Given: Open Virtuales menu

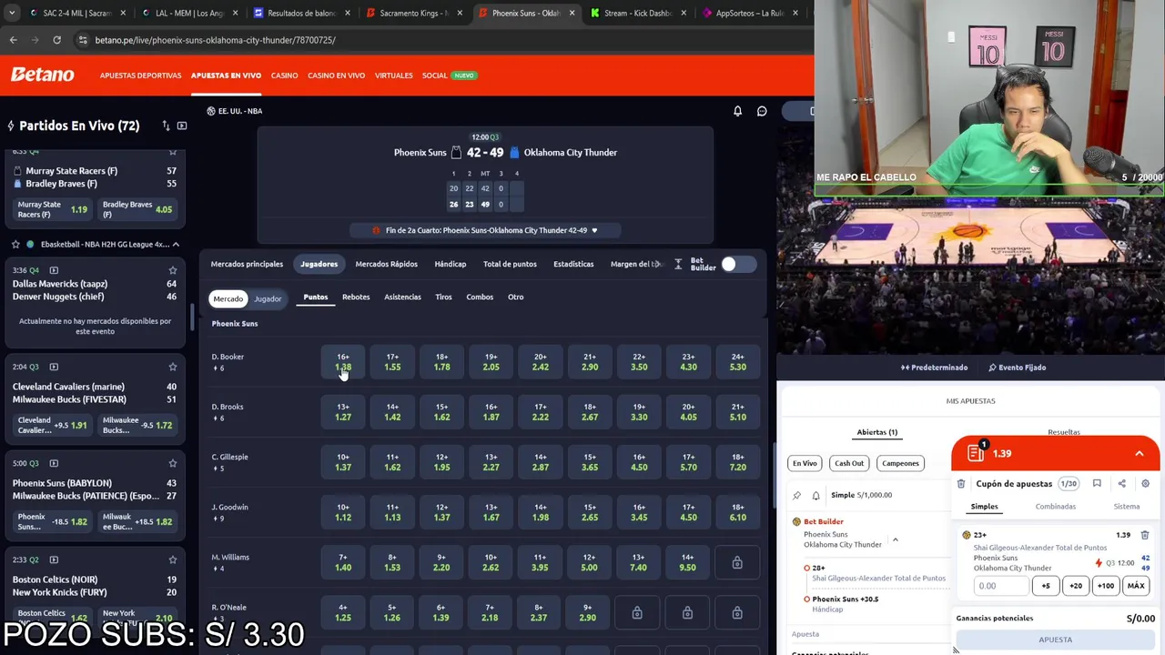Looking at the screenshot, I should click(393, 76).
